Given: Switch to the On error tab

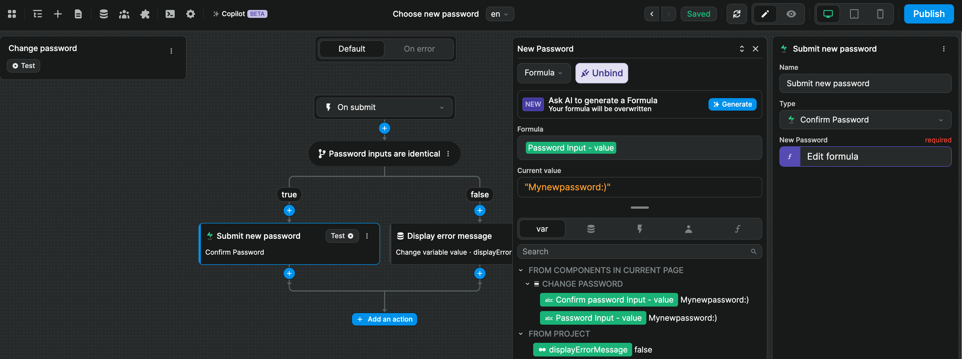Looking at the screenshot, I should click(x=419, y=48).
